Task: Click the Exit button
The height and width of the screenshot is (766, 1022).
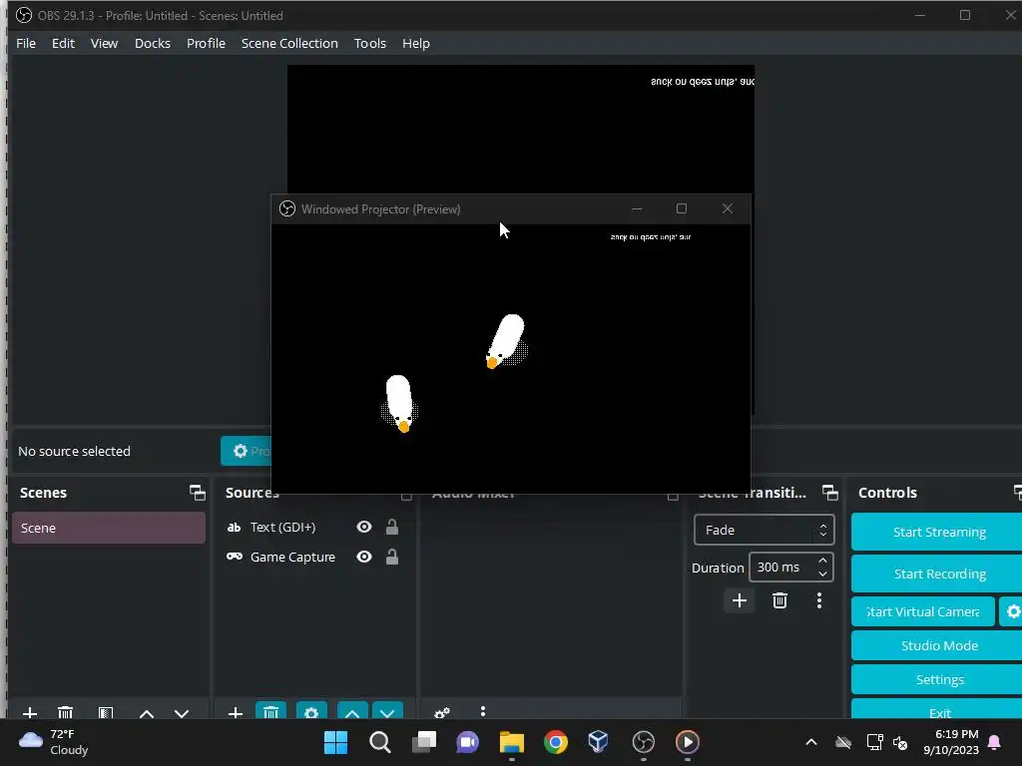Action: pyautogui.click(x=939, y=710)
